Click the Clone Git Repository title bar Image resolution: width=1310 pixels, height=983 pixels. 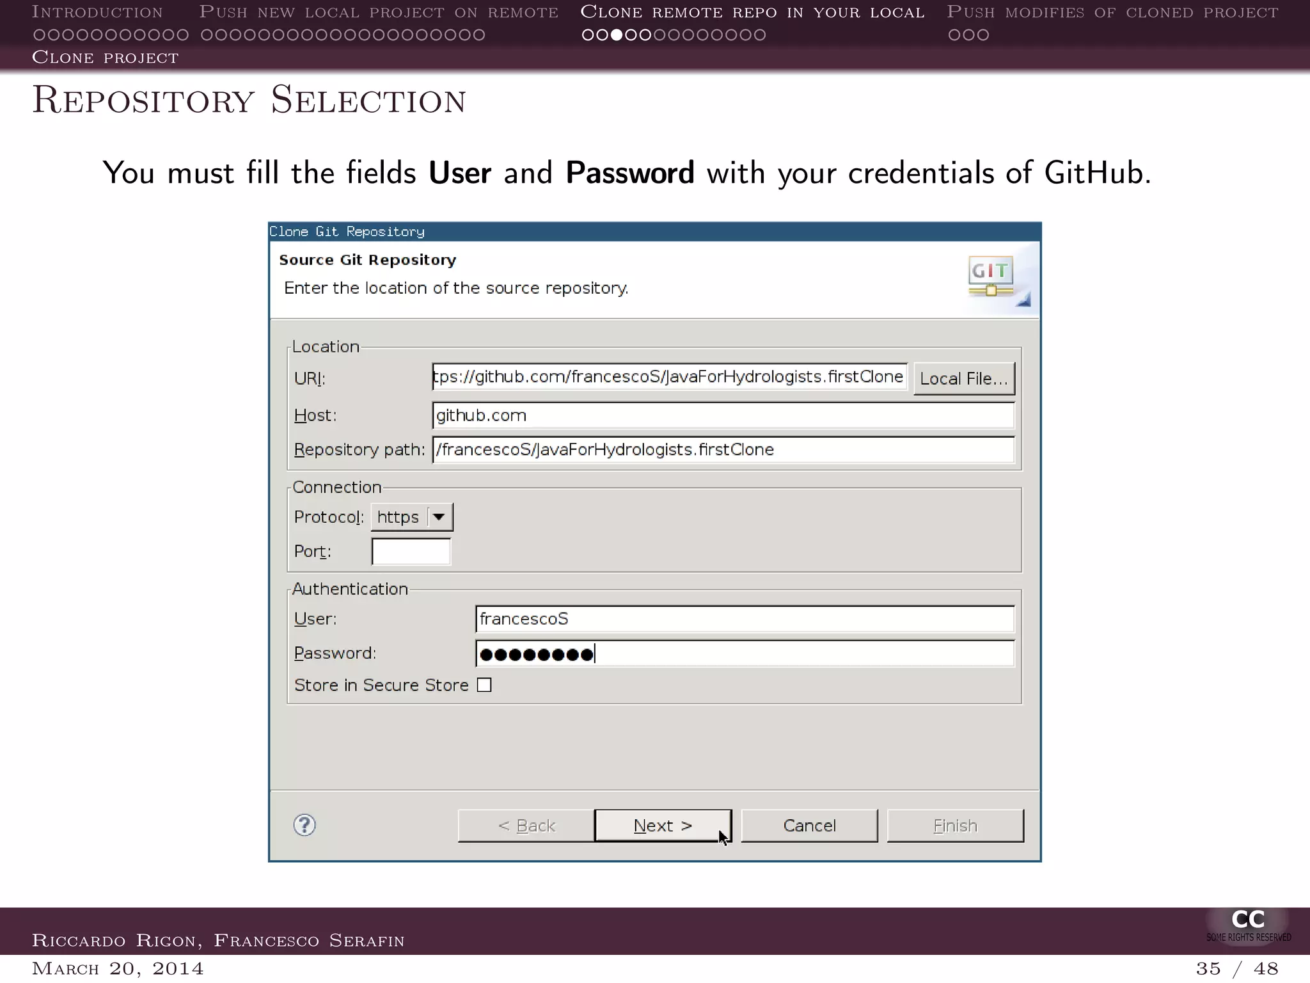(654, 232)
